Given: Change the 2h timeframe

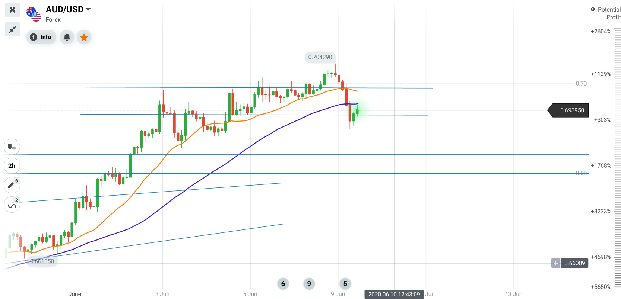Looking at the screenshot, I should point(12,166).
